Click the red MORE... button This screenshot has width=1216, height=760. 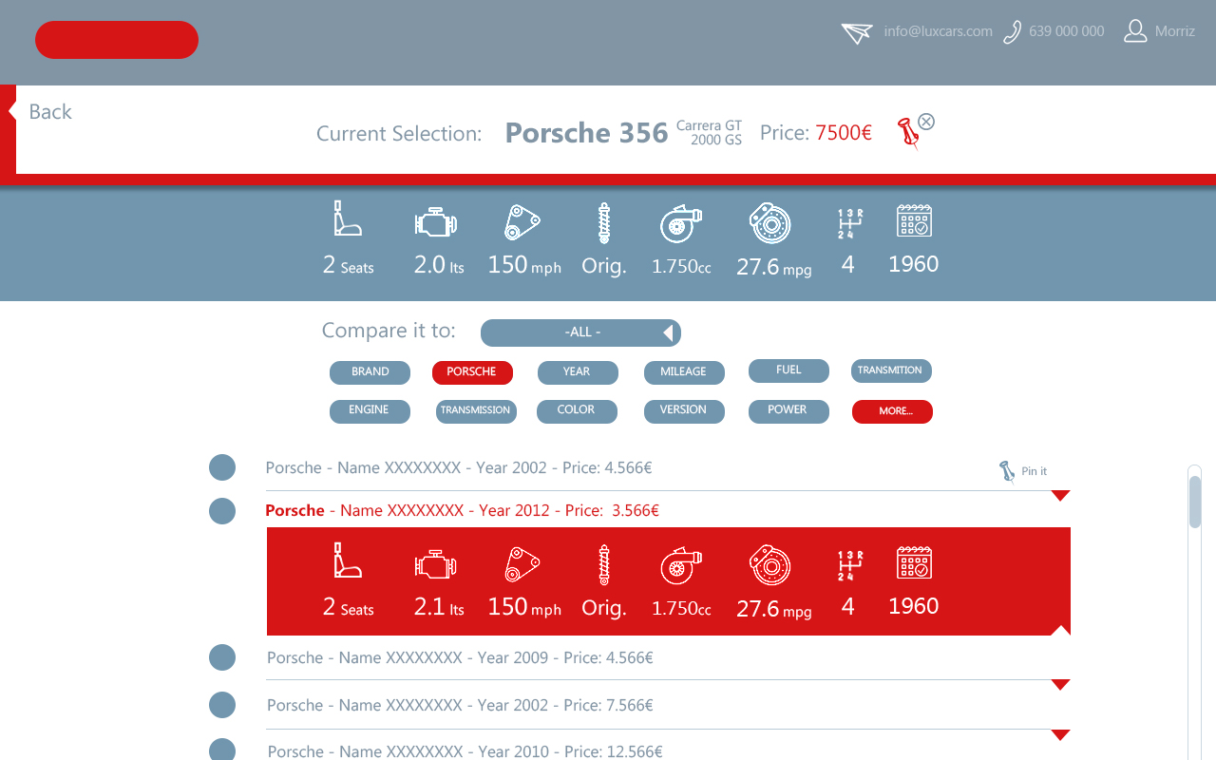point(892,411)
